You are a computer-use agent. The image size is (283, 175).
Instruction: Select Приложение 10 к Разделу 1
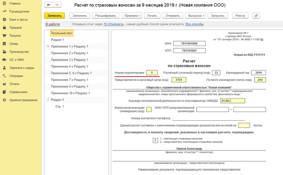71,93
